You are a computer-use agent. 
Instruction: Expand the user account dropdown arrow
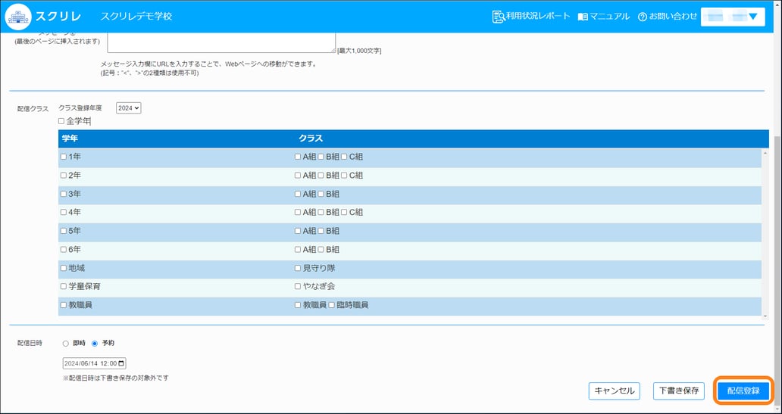[752, 17]
